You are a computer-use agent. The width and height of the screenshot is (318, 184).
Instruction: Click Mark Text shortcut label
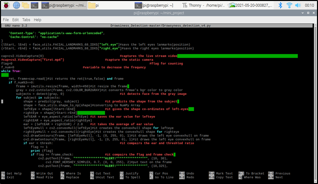pyautogui.click(x=224, y=174)
